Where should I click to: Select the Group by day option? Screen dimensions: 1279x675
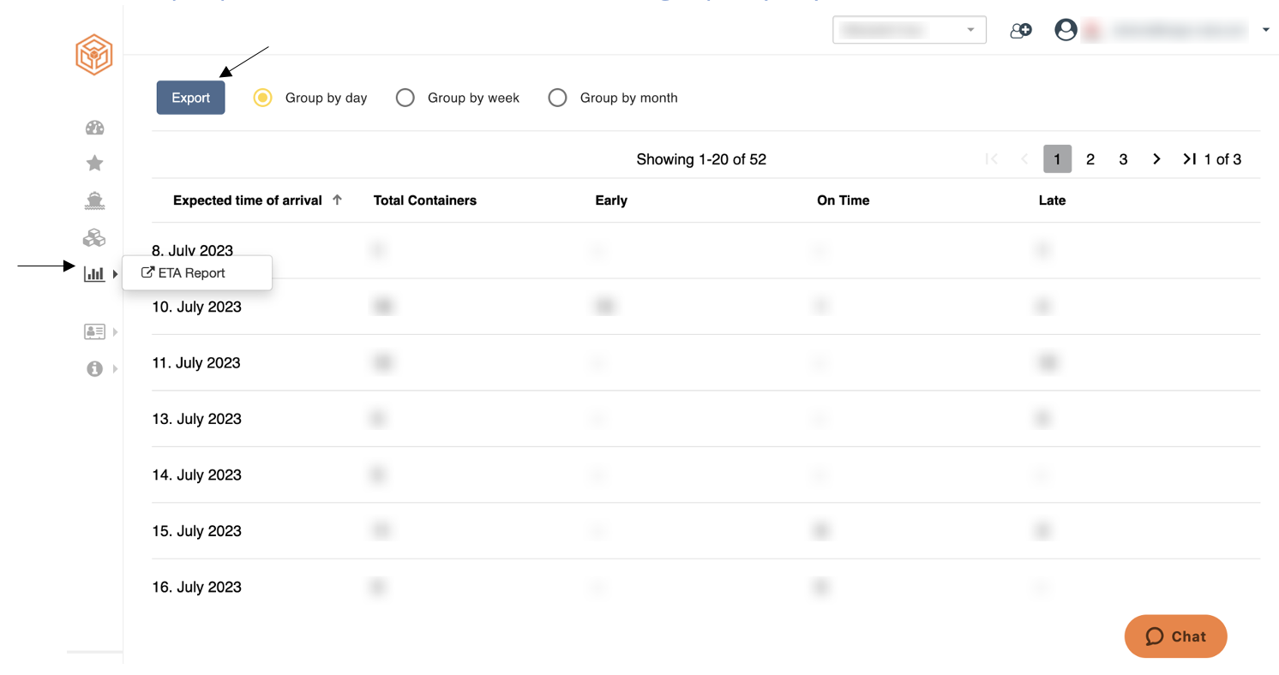(310, 98)
